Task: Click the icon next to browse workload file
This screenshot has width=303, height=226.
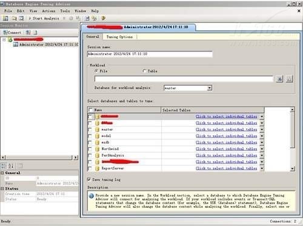Action: [x=289, y=79]
